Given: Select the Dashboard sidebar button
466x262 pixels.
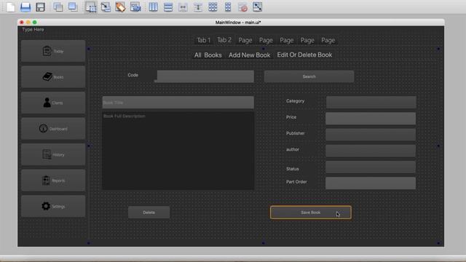Looking at the screenshot, I should (53, 129).
